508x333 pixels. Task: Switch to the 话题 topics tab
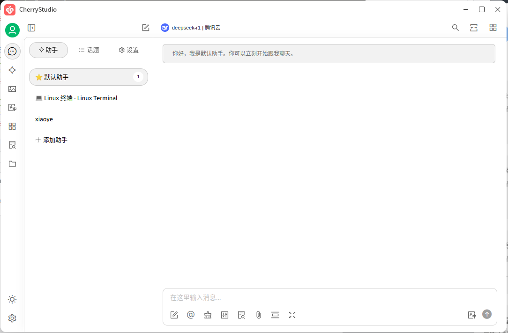click(x=89, y=50)
